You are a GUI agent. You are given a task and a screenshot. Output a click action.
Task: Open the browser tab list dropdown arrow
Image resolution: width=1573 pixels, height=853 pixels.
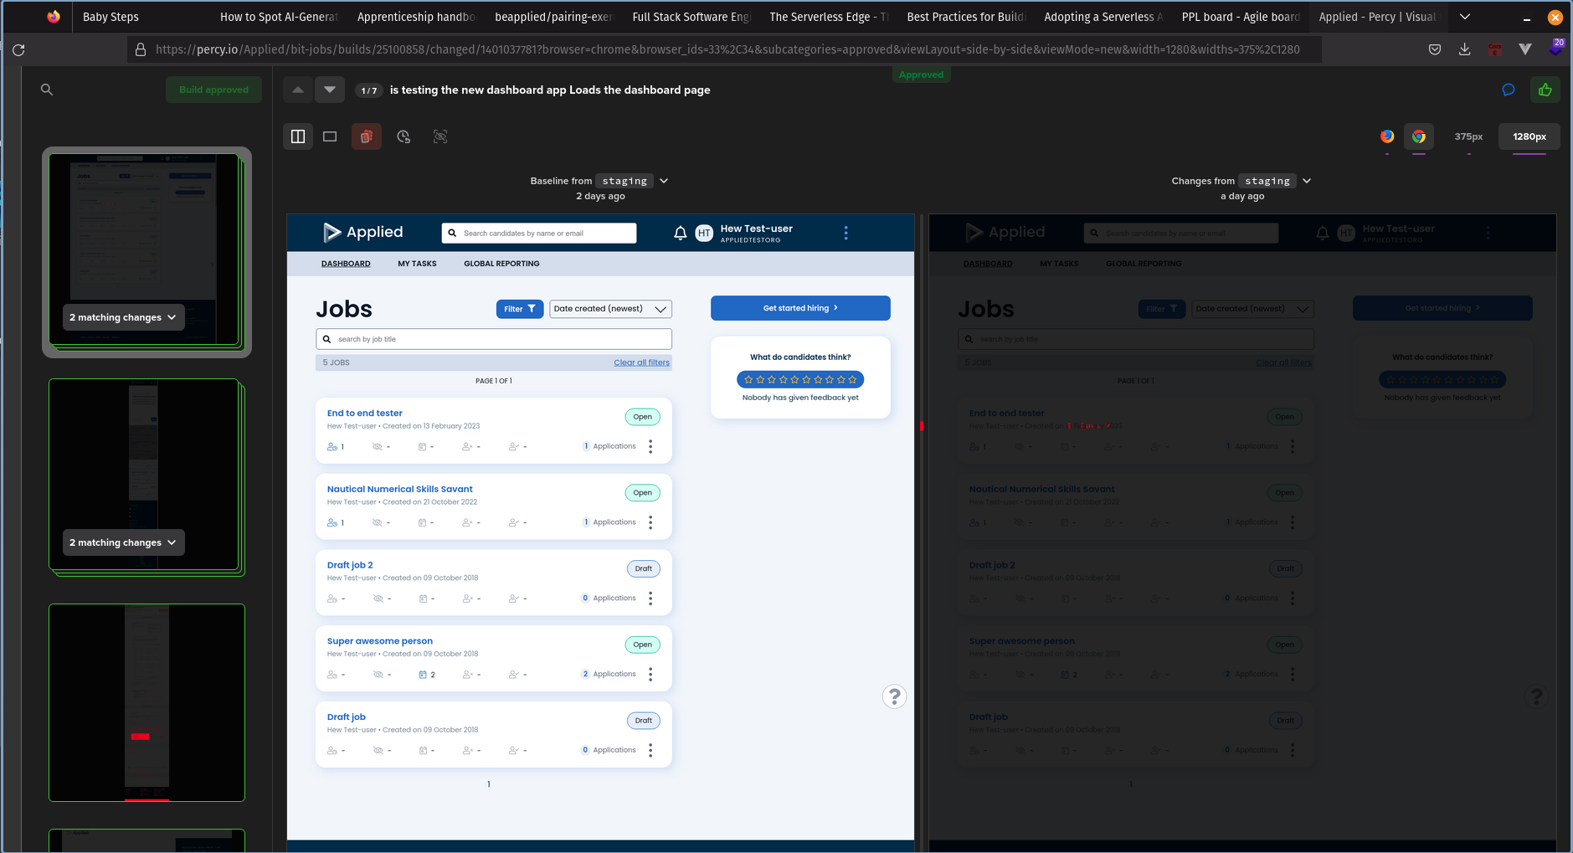(1465, 17)
